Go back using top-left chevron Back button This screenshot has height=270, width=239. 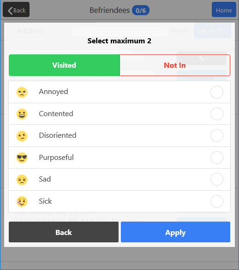tap(16, 10)
